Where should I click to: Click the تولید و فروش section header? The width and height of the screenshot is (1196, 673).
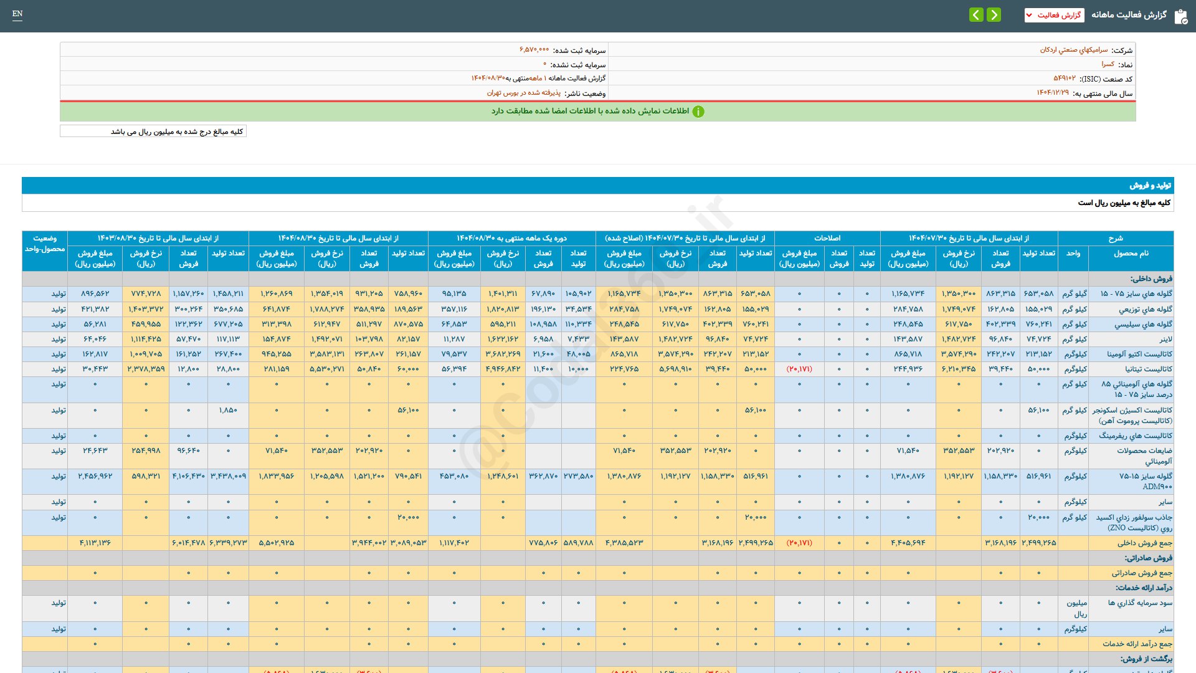click(x=1150, y=186)
